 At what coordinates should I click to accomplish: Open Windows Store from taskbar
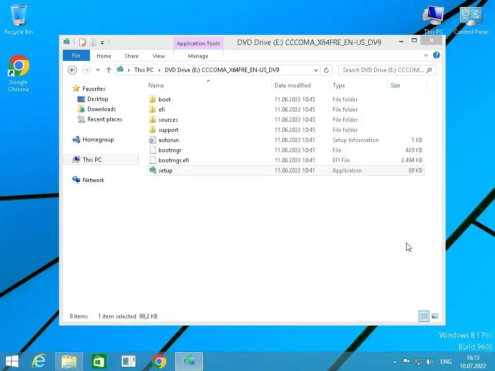click(99, 361)
